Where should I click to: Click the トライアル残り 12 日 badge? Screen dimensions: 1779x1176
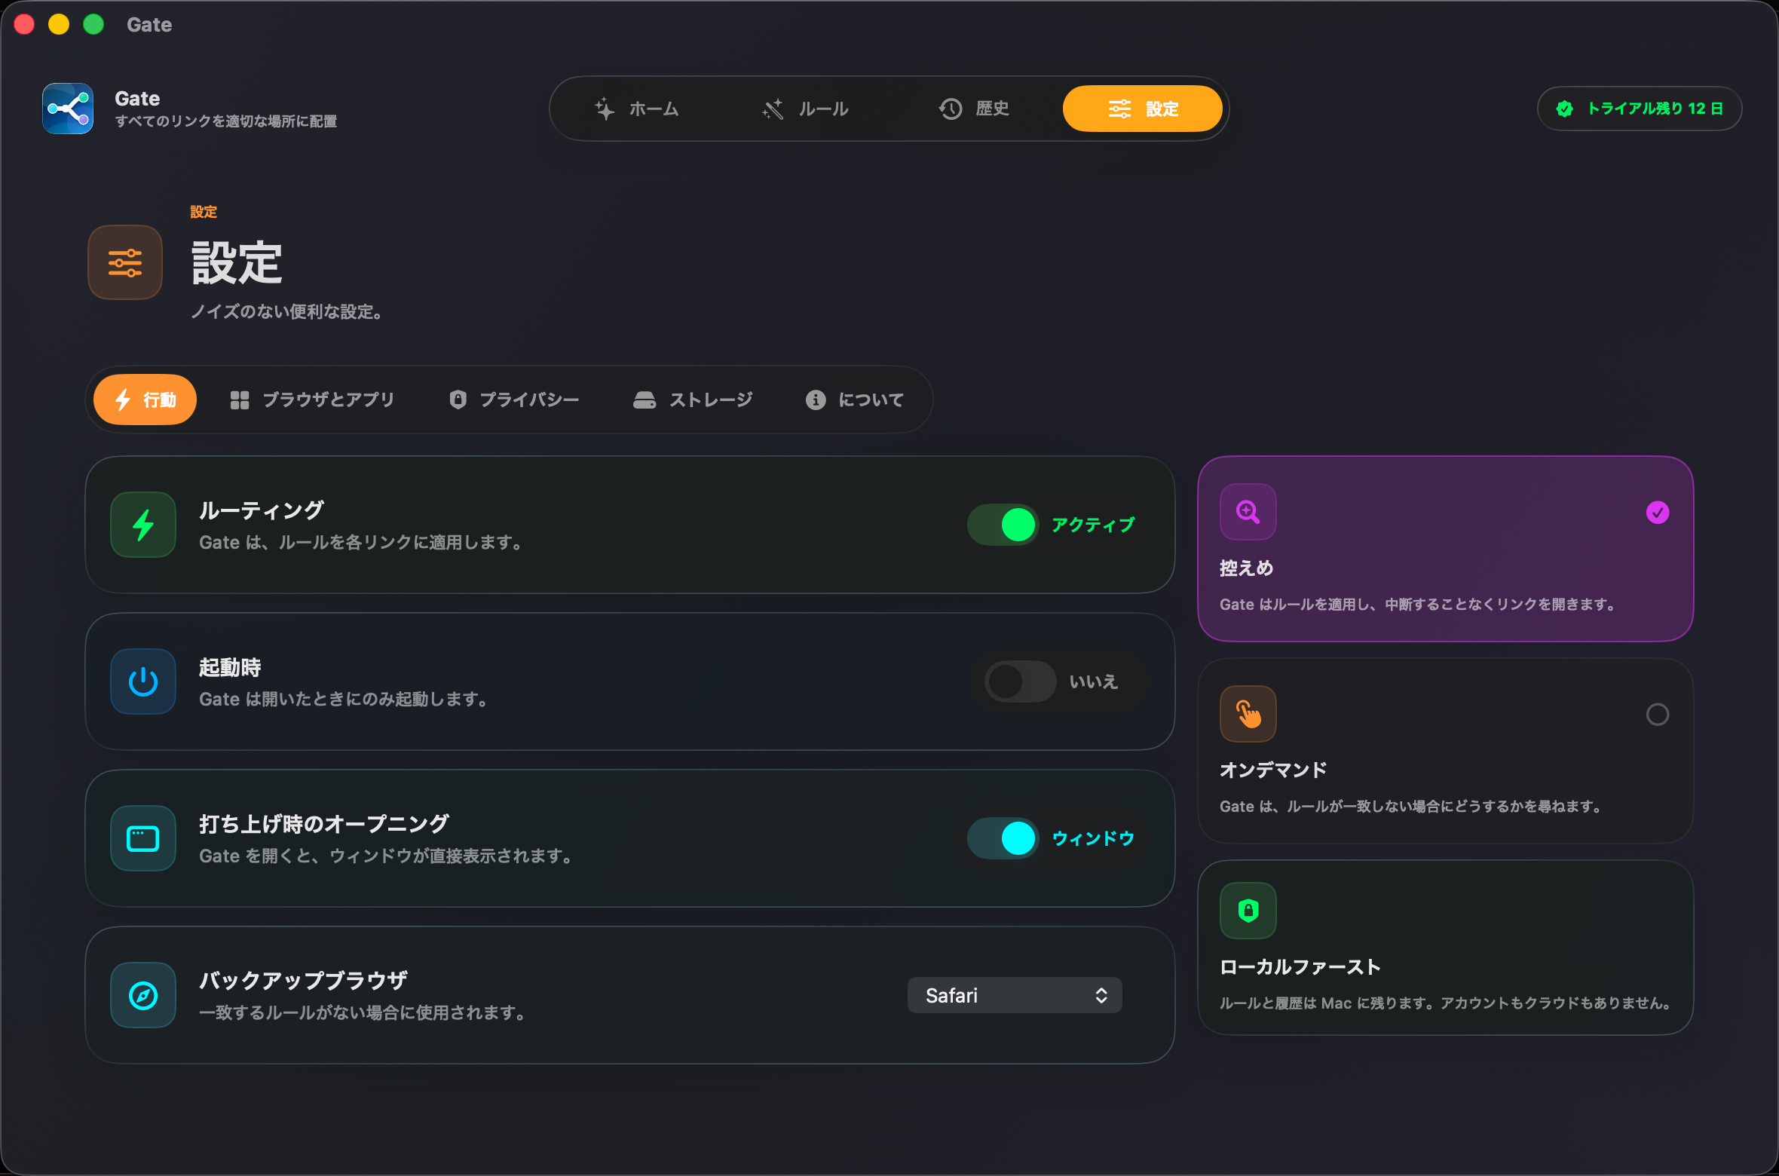pyautogui.click(x=1640, y=109)
